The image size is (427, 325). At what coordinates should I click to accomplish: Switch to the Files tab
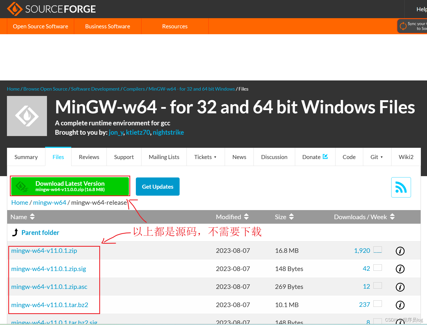click(x=58, y=157)
